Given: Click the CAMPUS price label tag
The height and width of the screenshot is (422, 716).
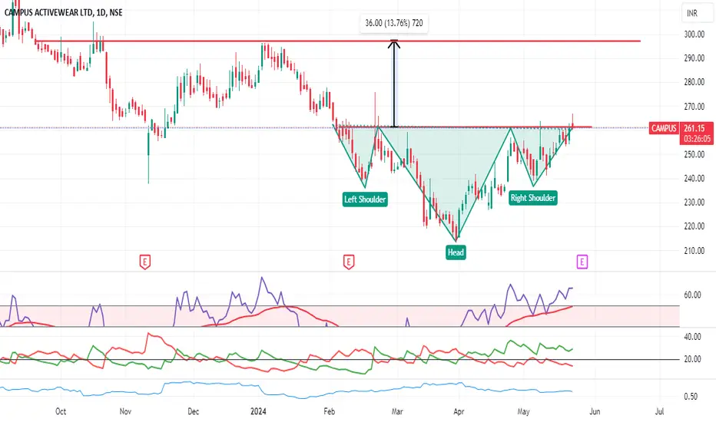Looking at the screenshot, I should (664, 128).
